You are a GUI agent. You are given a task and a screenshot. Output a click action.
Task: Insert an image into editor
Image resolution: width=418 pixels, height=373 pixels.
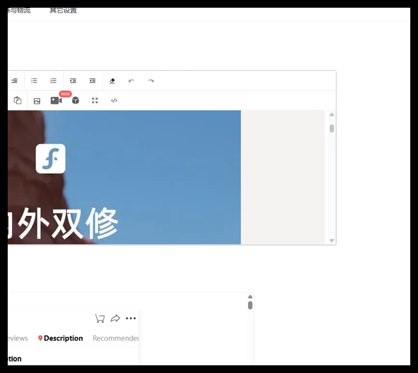click(x=37, y=101)
